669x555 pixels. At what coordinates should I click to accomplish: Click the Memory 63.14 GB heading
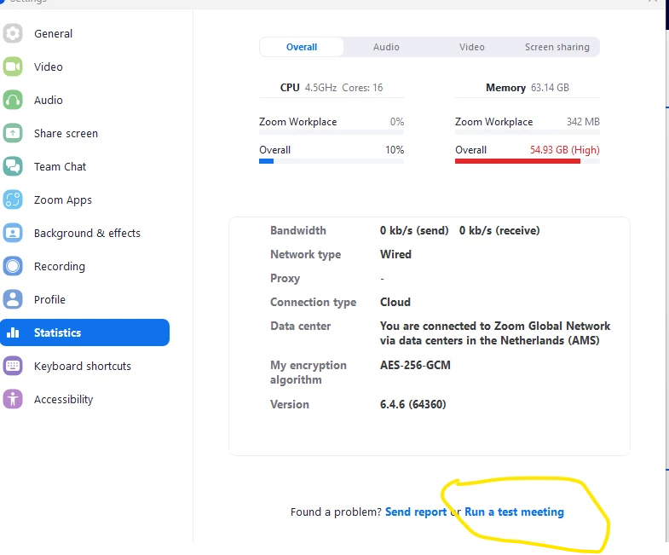528,88
